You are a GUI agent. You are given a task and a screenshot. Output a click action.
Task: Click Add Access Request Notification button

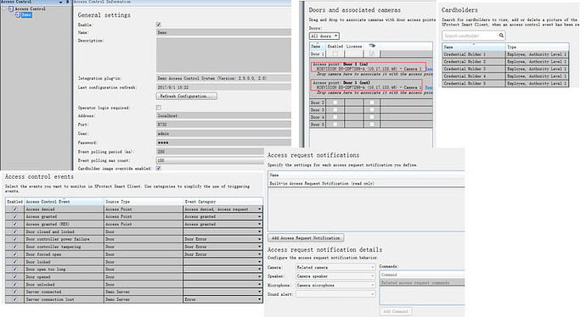(306, 238)
